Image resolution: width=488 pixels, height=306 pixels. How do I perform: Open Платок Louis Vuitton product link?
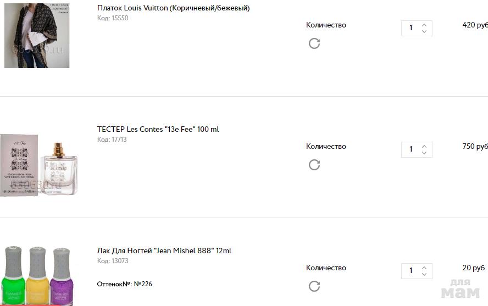[x=173, y=8]
